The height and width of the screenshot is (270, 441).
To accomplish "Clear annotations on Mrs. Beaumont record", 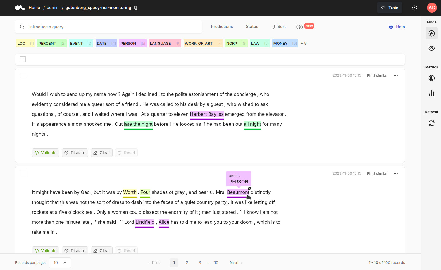I will tap(101, 250).
